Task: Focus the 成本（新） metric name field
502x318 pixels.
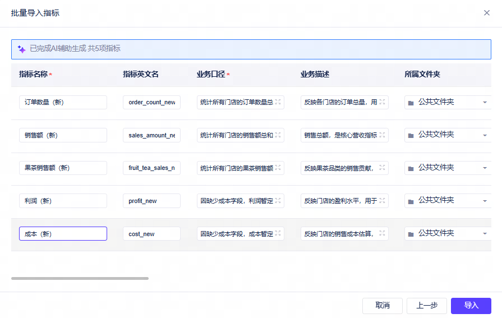Action: [63, 233]
